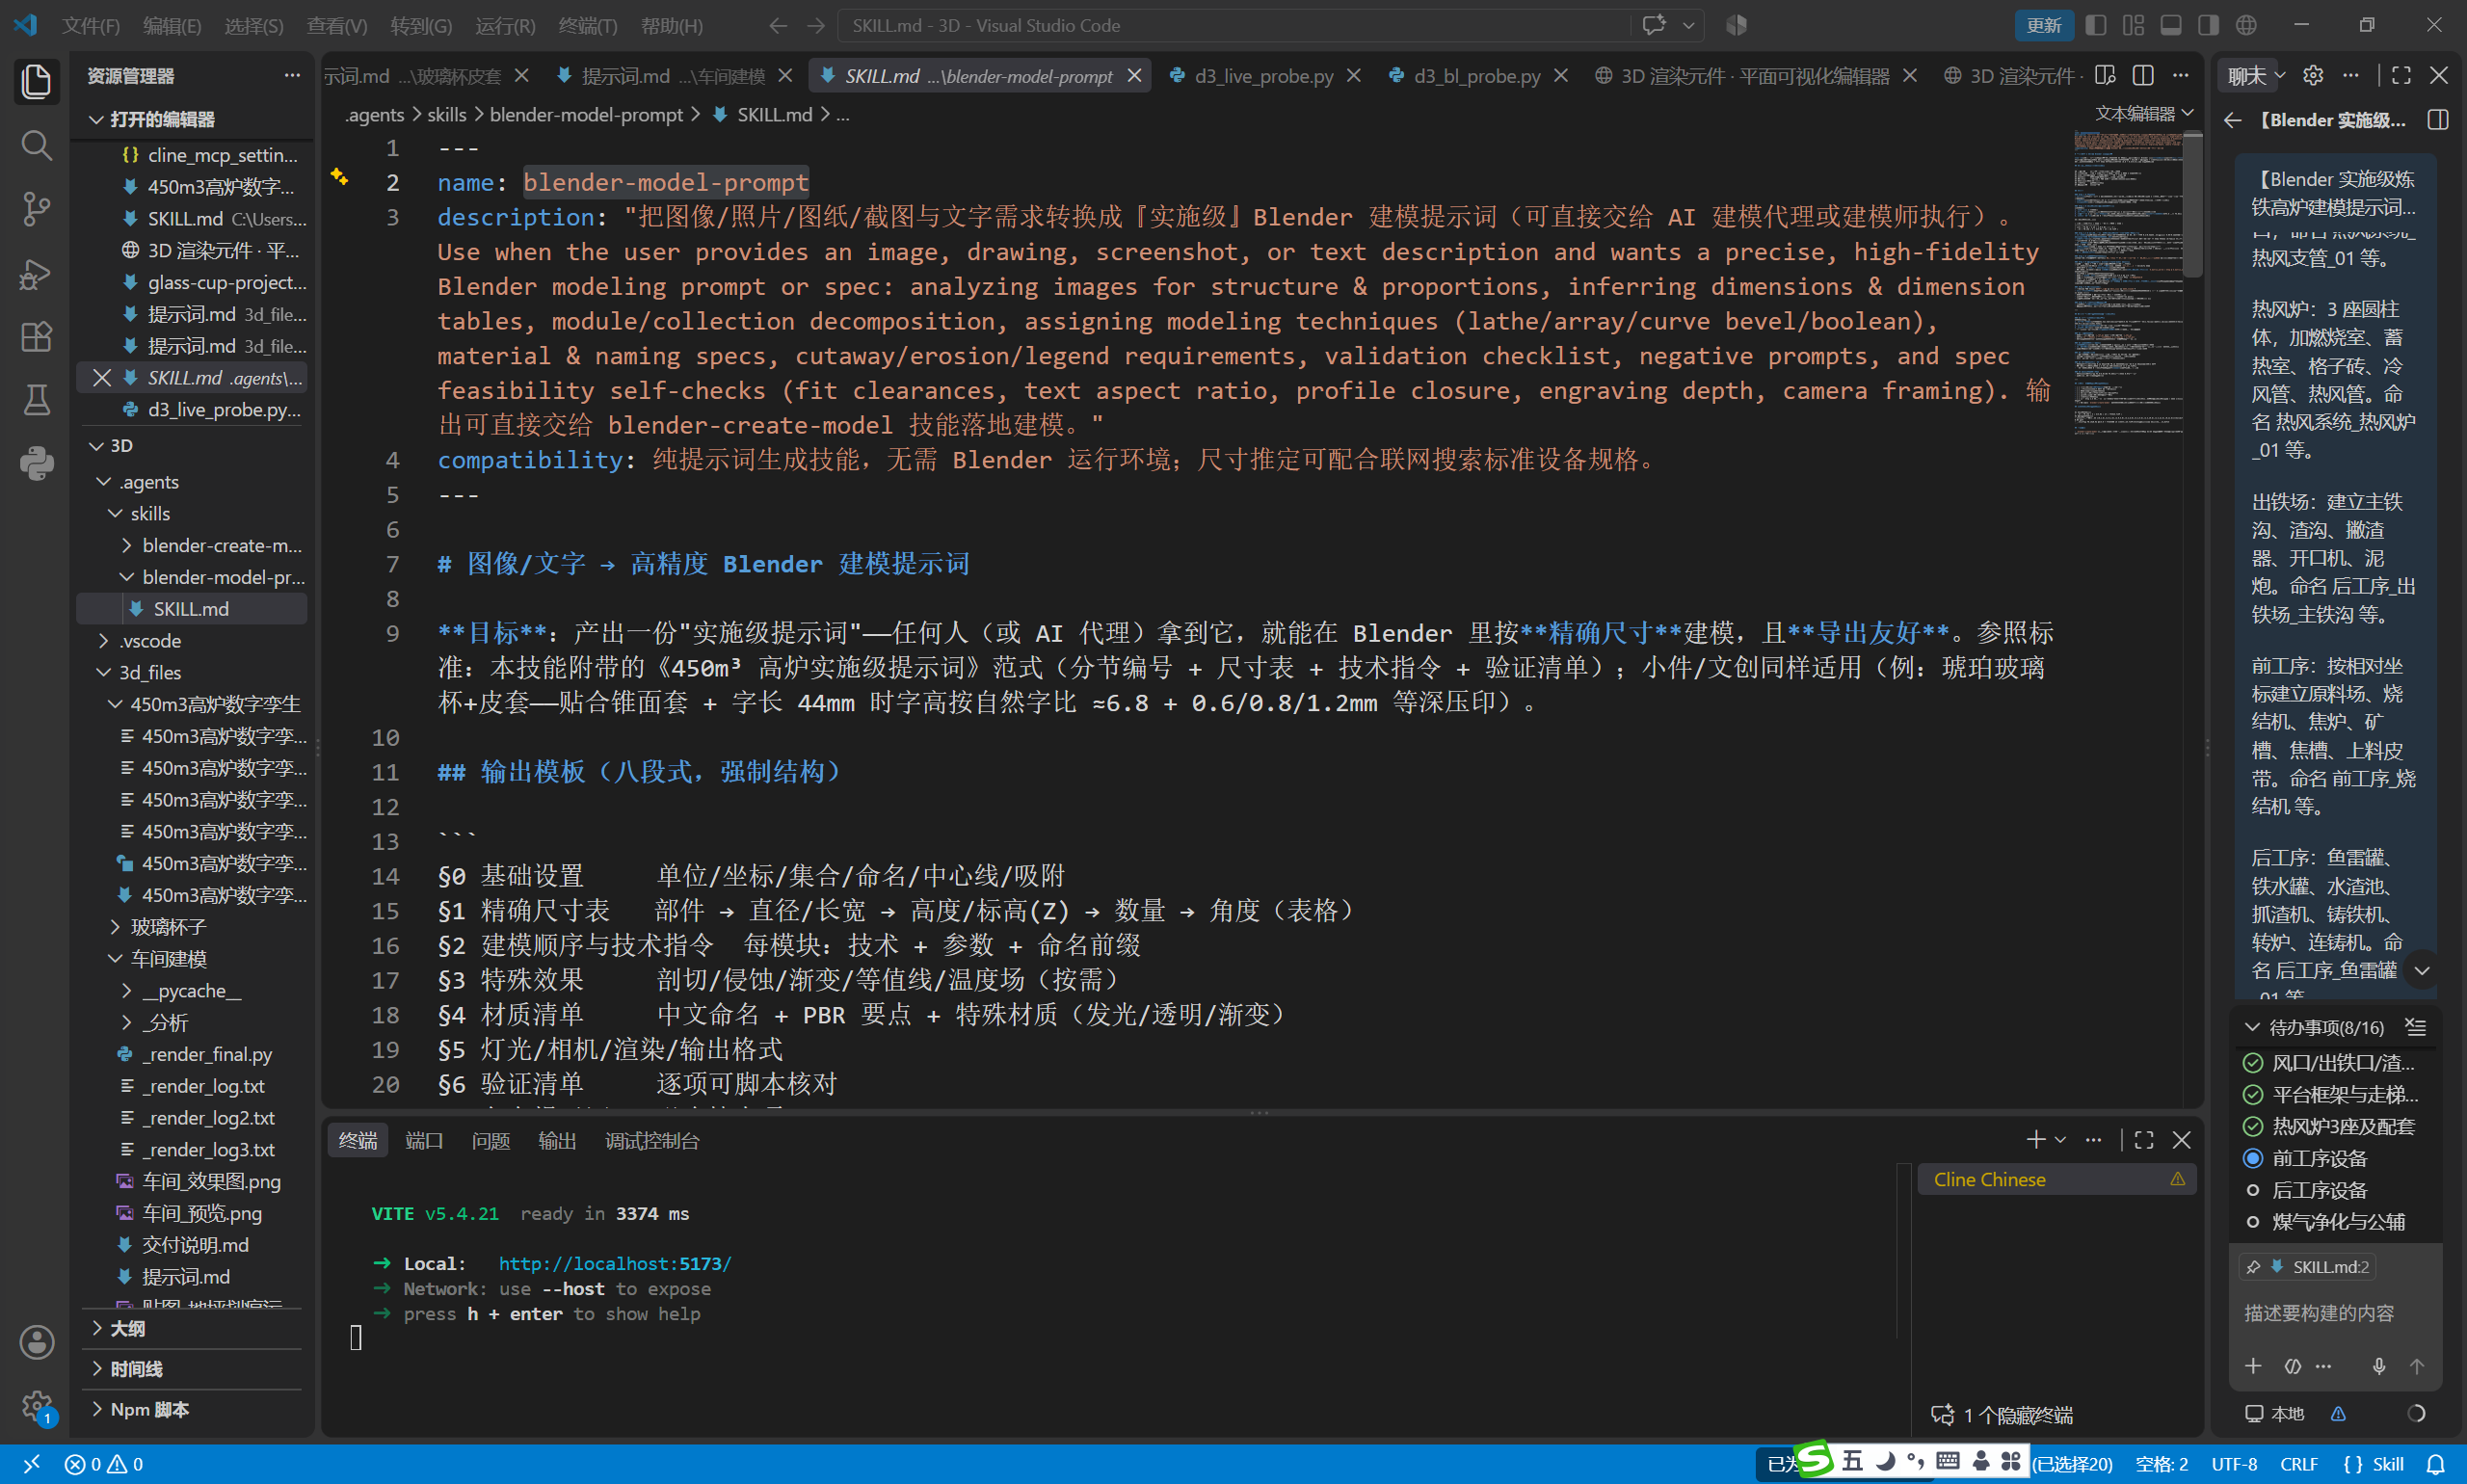Toggle the bottom panel visibility
The image size is (2467, 1484).
point(2171,25)
